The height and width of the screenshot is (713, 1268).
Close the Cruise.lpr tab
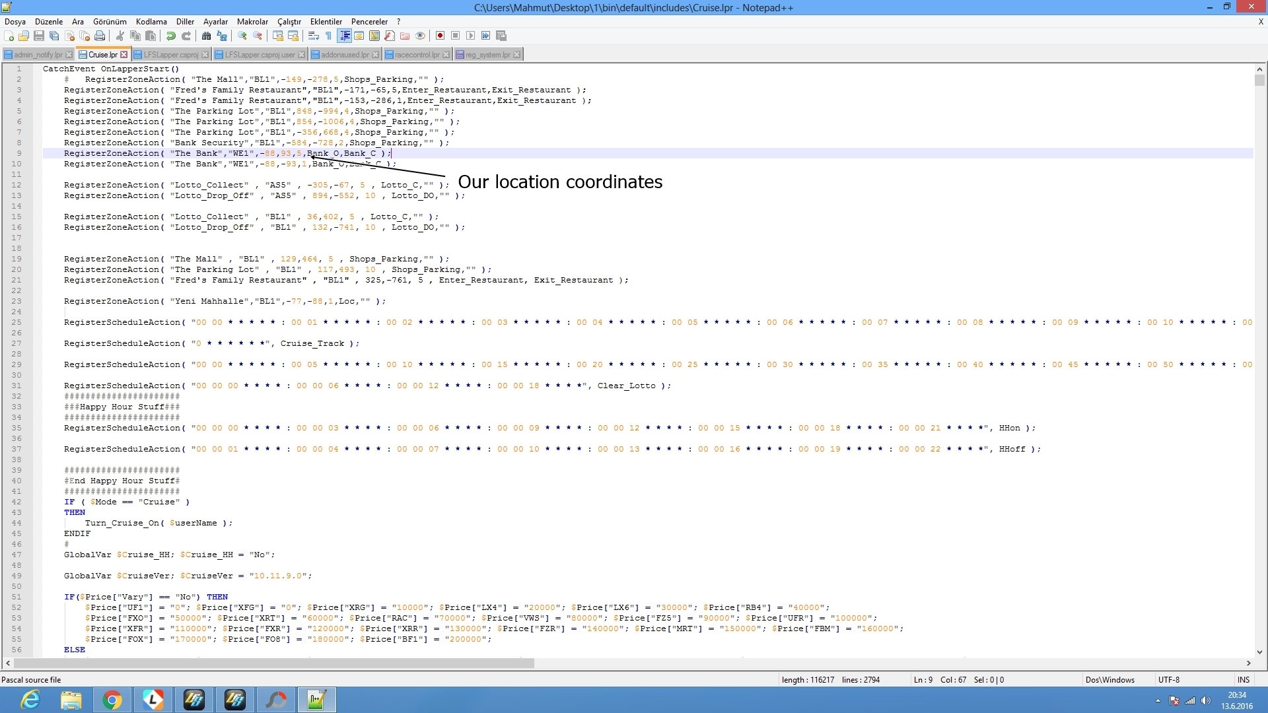(x=123, y=55)
